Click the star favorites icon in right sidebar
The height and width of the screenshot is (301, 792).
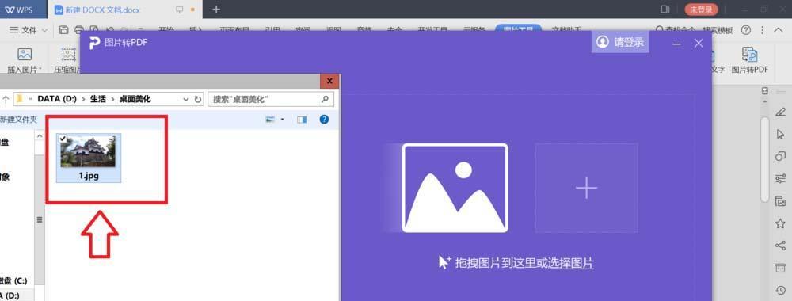780,223
